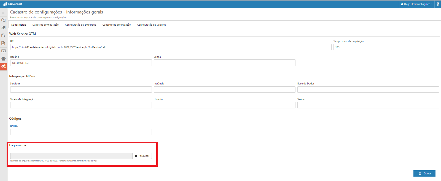This screenshot has height=181, width=441.
Task: Click the money bill sidebar icon
Action: tap(3, 51)
